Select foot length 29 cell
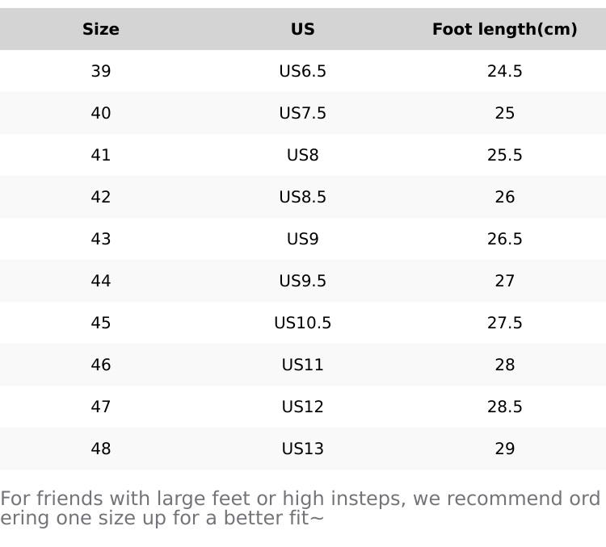This screenshot has width=606, height=547. click(504, 449)
